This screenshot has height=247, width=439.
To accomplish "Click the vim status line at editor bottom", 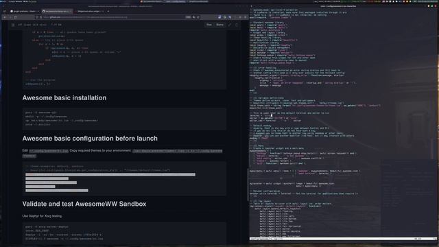I will click(x=343, y=239).
